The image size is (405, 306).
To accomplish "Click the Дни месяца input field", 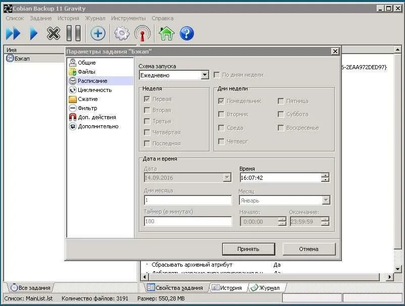I will point(188,200).
